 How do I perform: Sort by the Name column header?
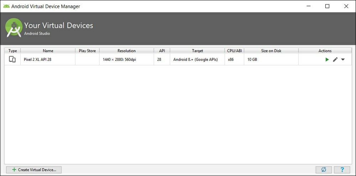coord(48,51)
